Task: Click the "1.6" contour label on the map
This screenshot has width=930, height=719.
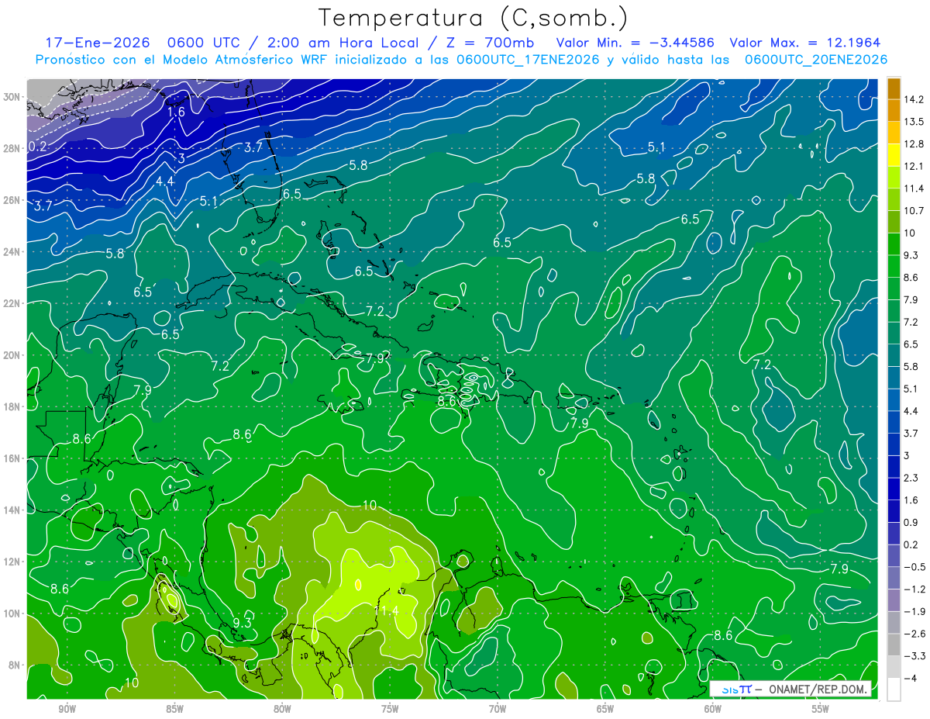Action: click(x=176, y=112)
